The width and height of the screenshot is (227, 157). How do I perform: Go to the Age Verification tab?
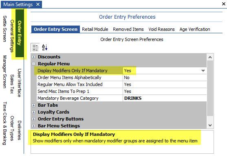click(195, 29)
